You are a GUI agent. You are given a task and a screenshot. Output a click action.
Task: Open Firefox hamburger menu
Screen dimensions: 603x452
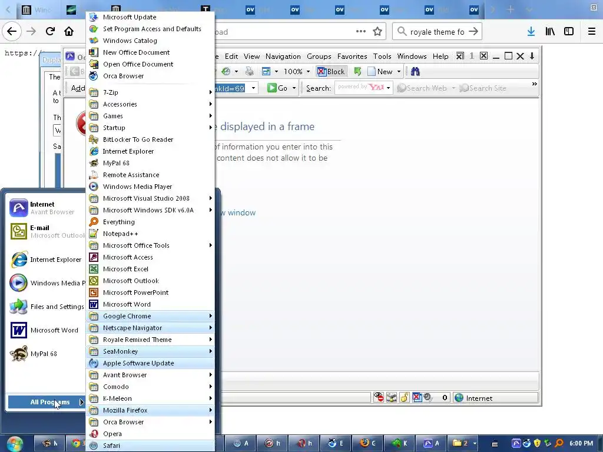(x=592, y=32)
